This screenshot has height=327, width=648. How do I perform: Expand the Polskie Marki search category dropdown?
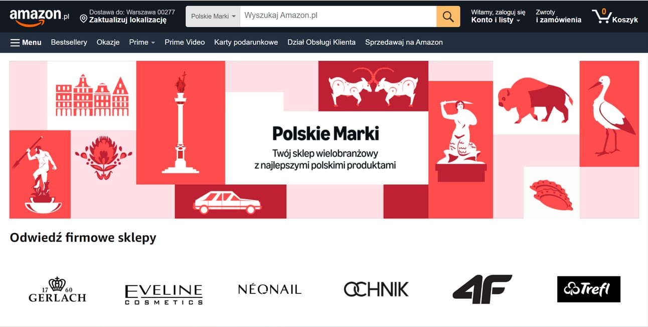(213, 17)
